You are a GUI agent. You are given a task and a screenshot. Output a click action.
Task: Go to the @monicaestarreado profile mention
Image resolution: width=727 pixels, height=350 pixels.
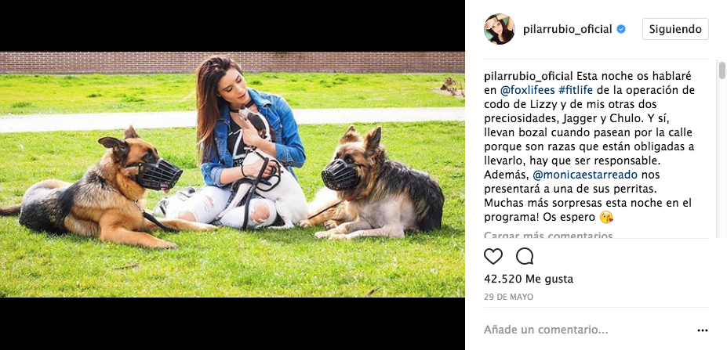[x=585, y=175]
